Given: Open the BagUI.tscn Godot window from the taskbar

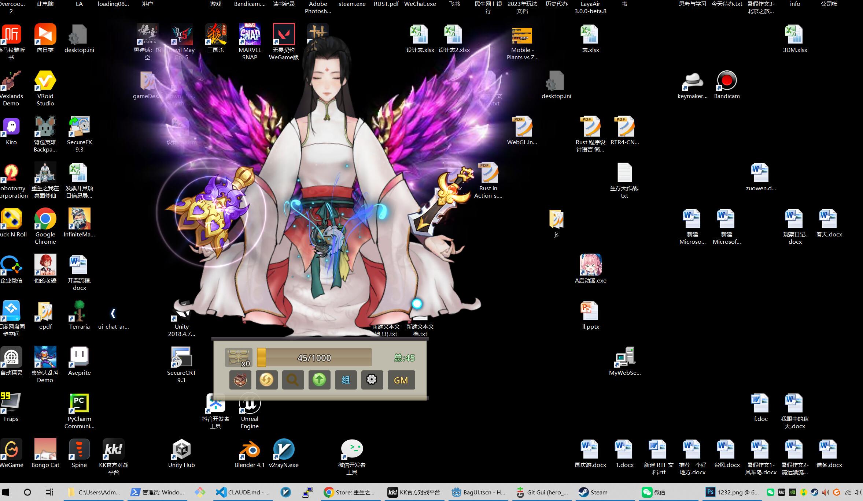Looking at the screenshot, I should tap(478, 492).
